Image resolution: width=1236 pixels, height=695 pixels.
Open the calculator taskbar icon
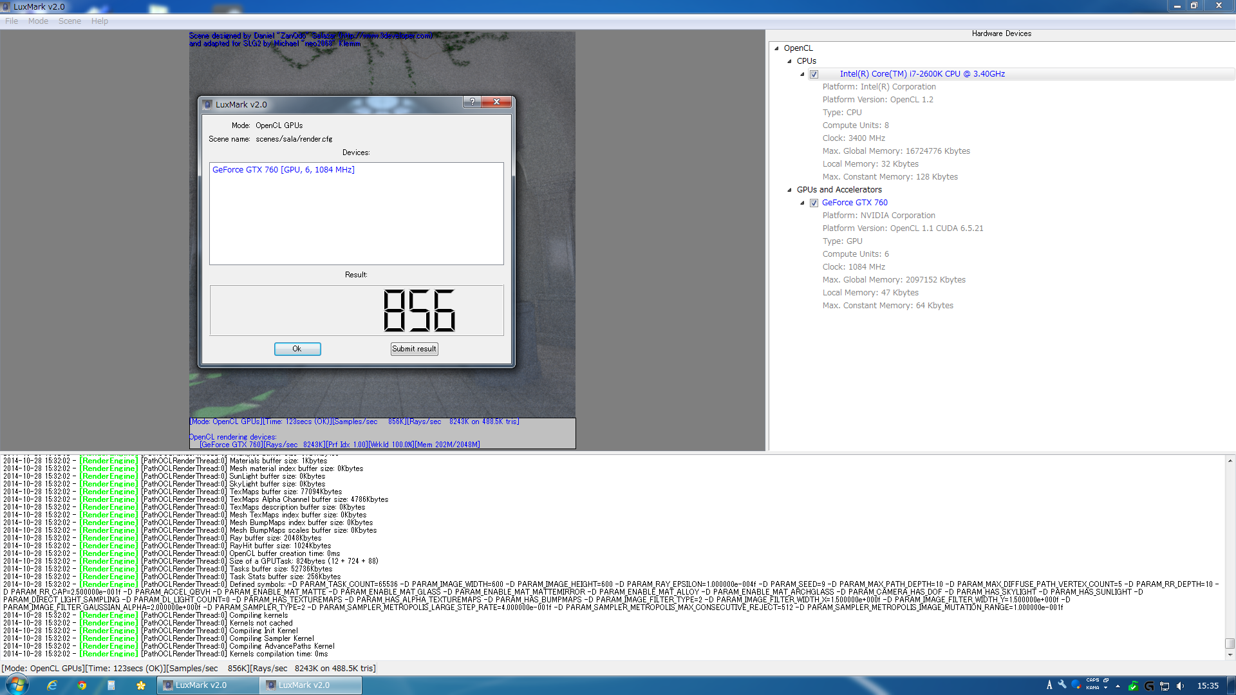tap(111, 685)
